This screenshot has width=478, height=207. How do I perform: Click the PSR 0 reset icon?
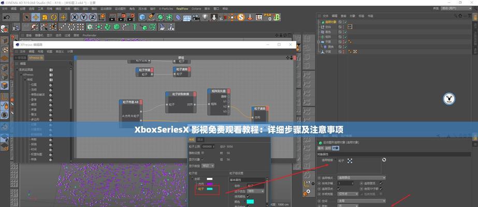click(x=268, y=18)
